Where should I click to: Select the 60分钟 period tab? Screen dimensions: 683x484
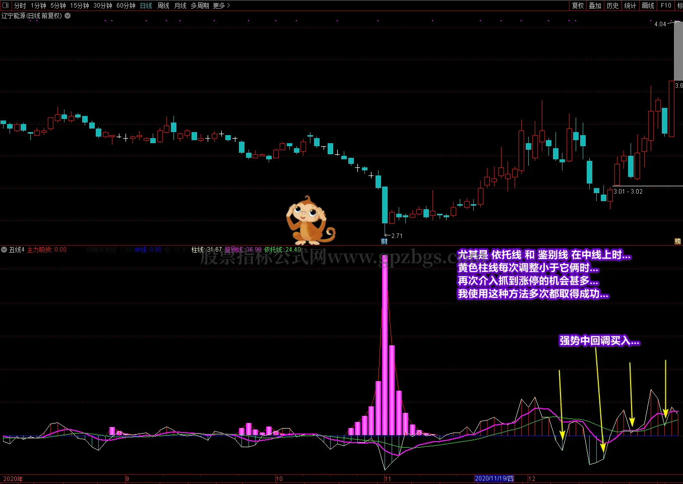point(126,6)
